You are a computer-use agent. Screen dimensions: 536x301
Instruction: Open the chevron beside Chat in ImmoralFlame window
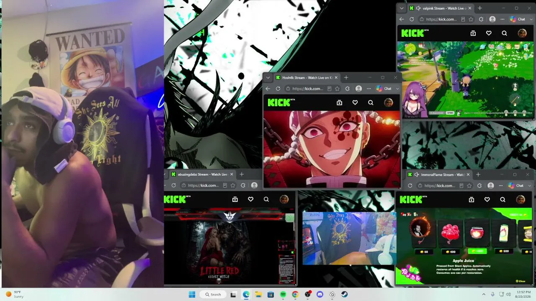(x=529, y=186)
